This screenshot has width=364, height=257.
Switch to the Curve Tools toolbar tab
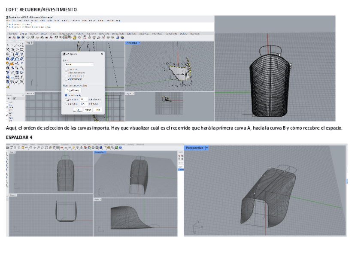104,33
